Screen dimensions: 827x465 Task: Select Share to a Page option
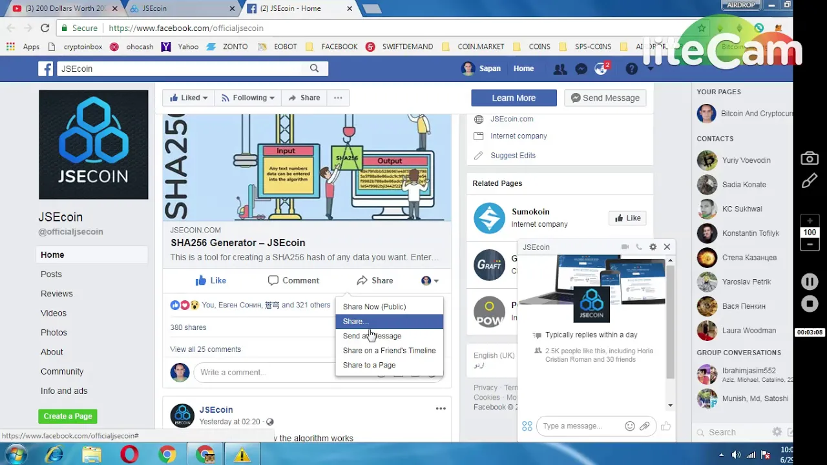[x=390, y=365]
